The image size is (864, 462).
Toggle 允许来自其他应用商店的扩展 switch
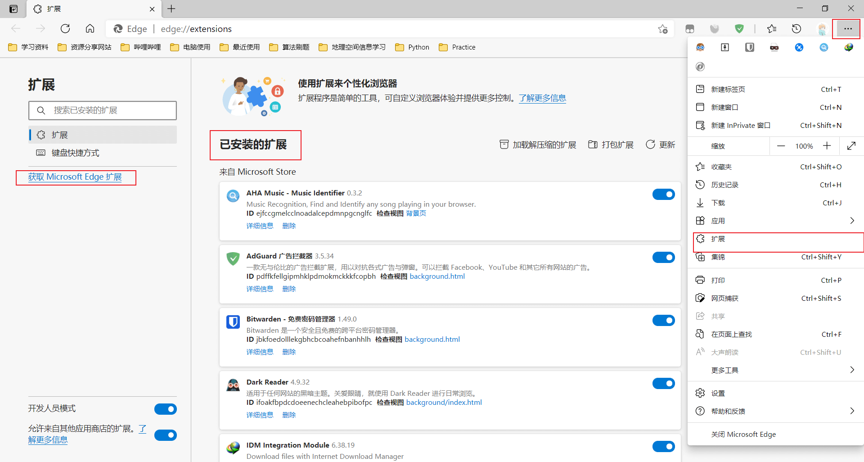(166, 435)
